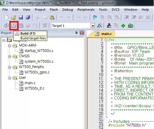154x129 pixels.
Task: Pin the Project panel with pushpin
Action: point(76,33)
